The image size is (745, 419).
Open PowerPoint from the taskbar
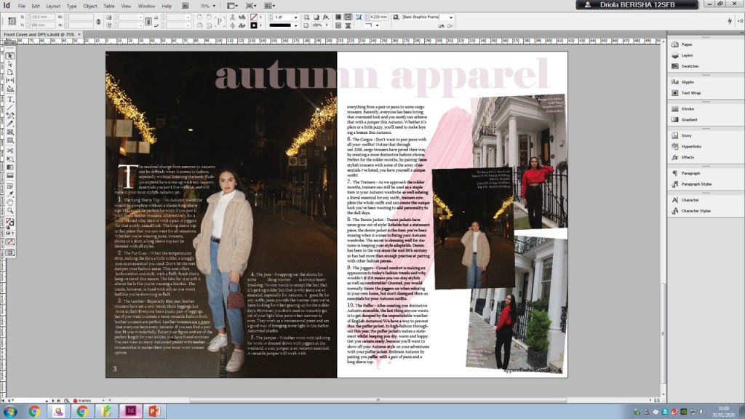pyautogui.click(x=155, y=411)
